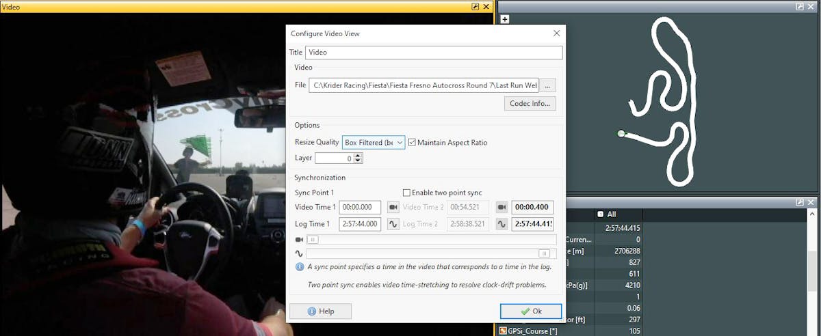
Task: Click the 'All' column header
Action: coord(611,214)
